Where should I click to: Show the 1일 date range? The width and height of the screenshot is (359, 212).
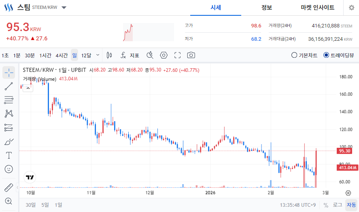coord(58,205)
